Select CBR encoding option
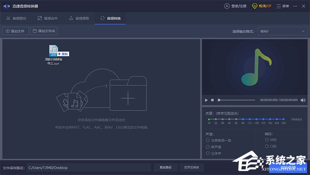 pyautogui.click(x=271, y=146)
